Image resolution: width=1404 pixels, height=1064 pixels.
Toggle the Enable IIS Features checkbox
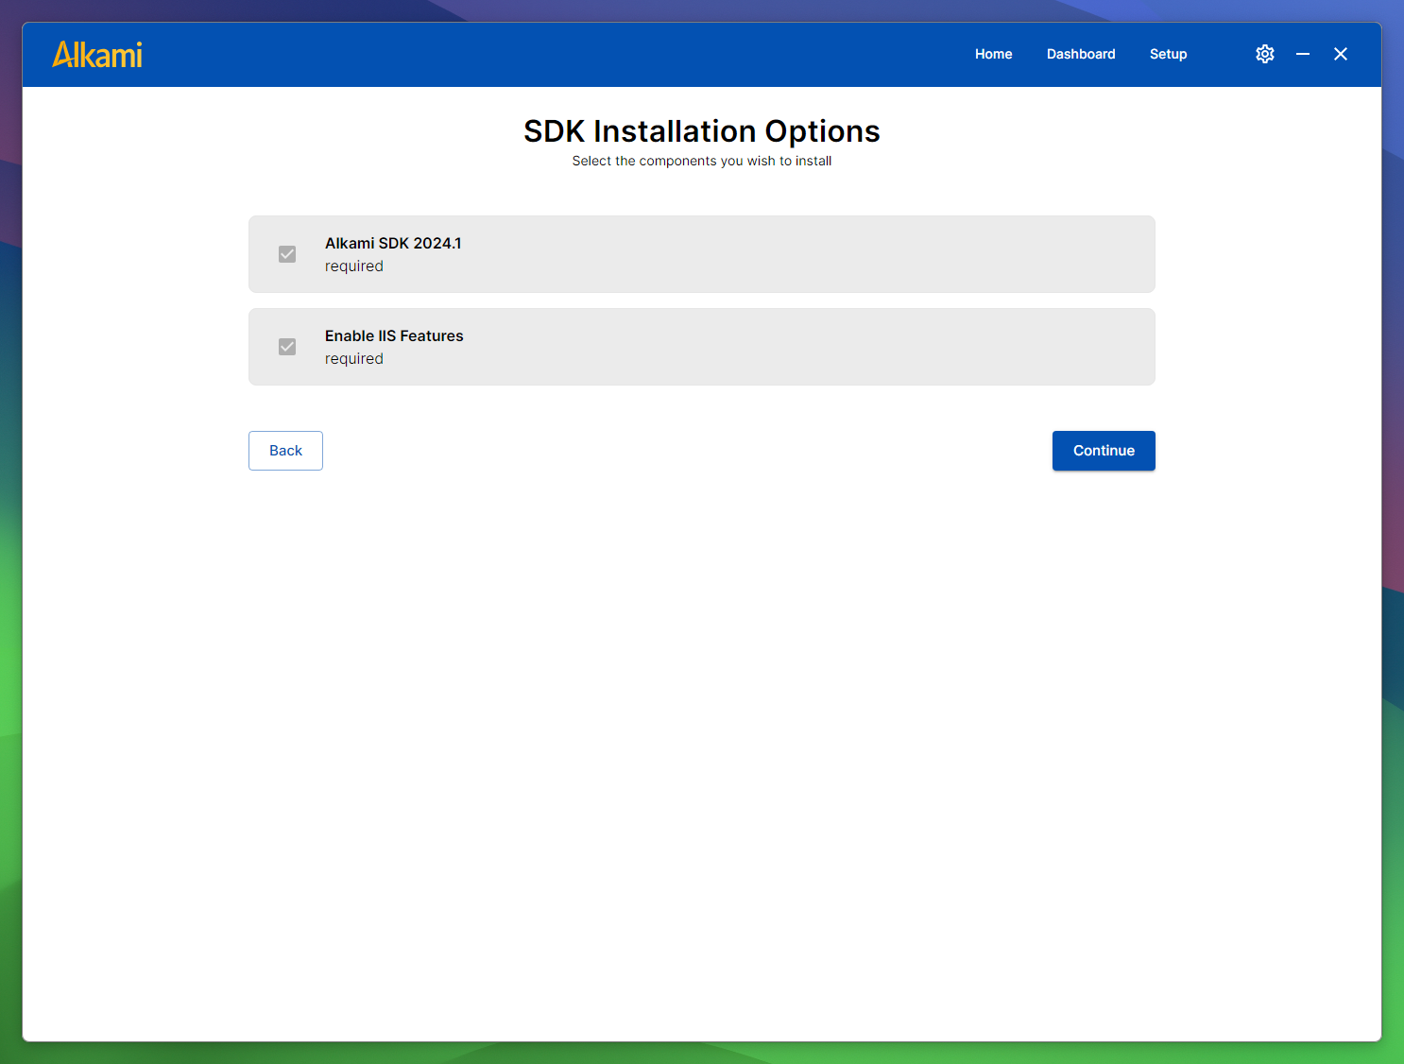(x=287, y=347)
